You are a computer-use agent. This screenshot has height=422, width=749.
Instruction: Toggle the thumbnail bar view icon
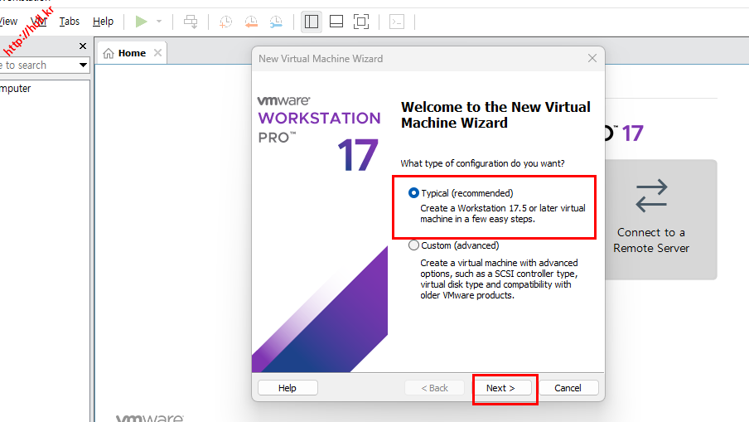click(x=336, y=22)
